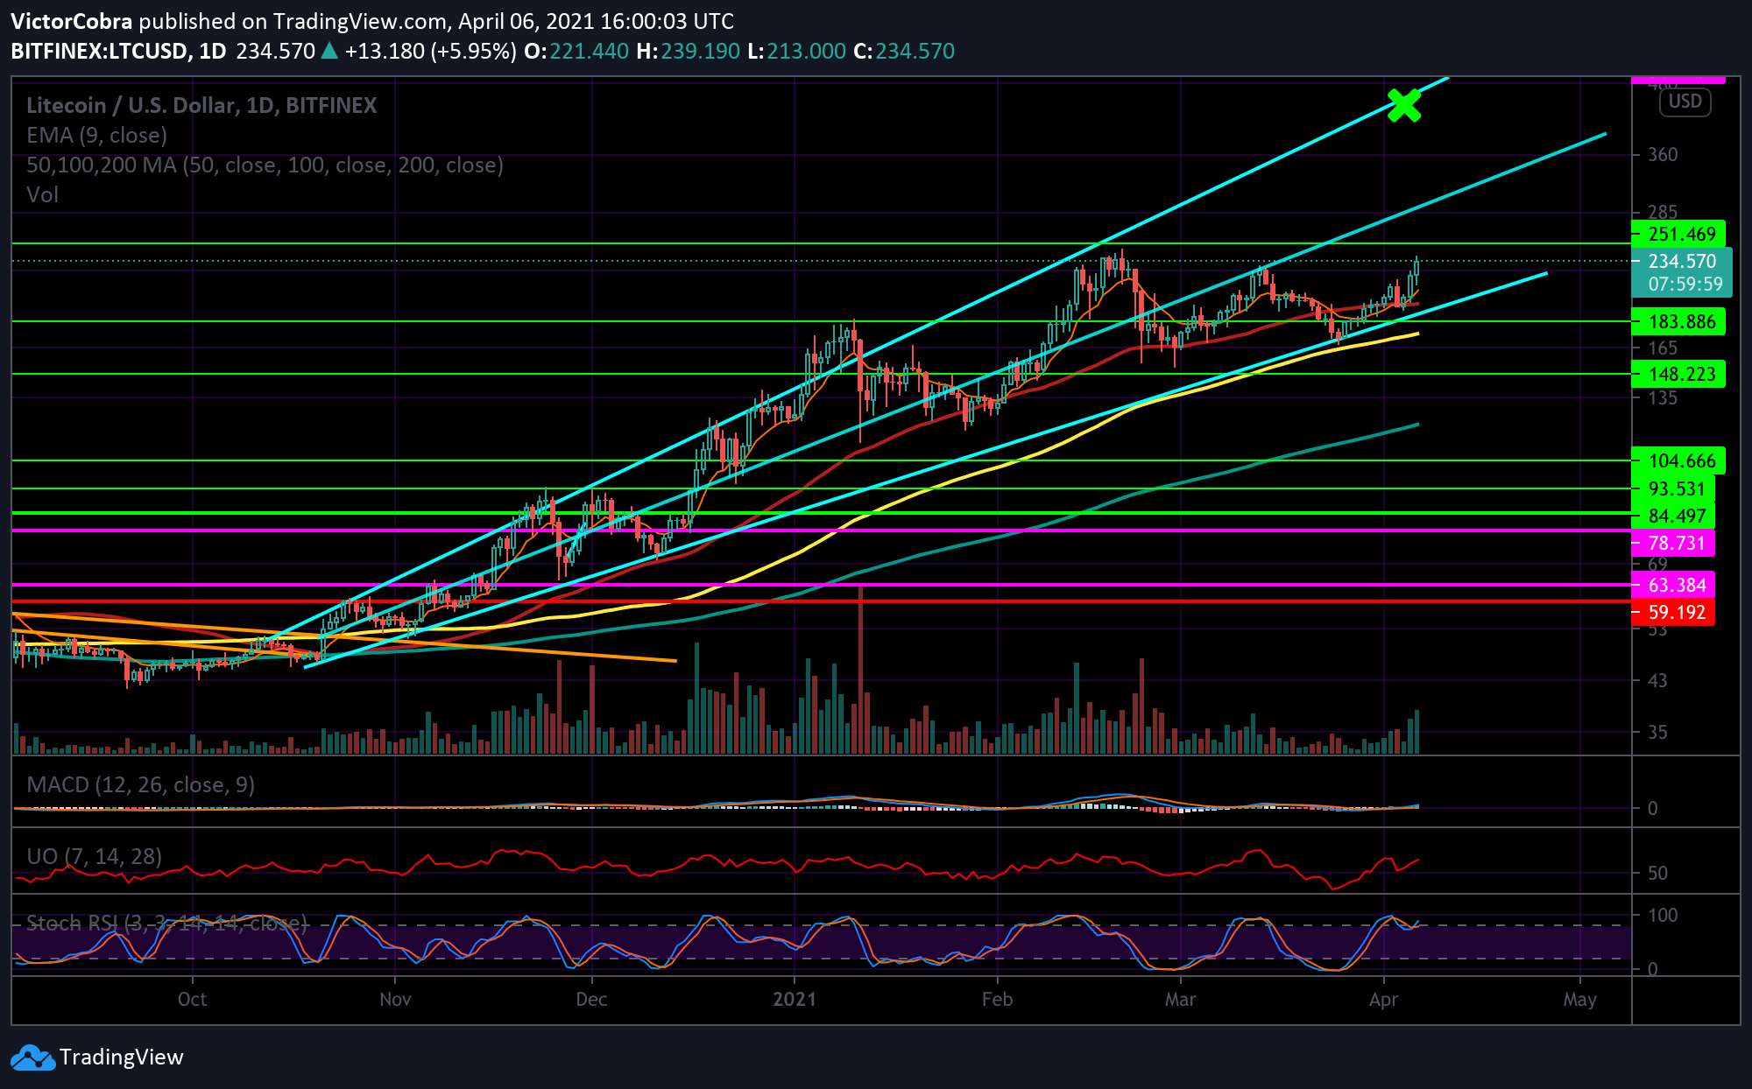Image resolution: width=1752 pixels, height=1089 pixels.
Task: Click the Oct label on time axis
Action: click(x=192, y=999)
